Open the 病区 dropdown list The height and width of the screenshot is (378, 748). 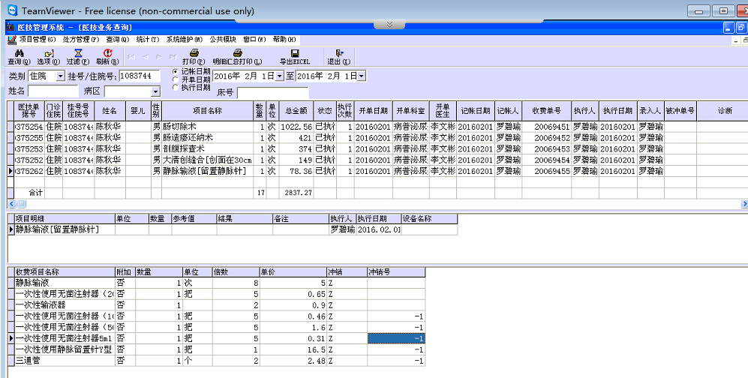(155, 91)
